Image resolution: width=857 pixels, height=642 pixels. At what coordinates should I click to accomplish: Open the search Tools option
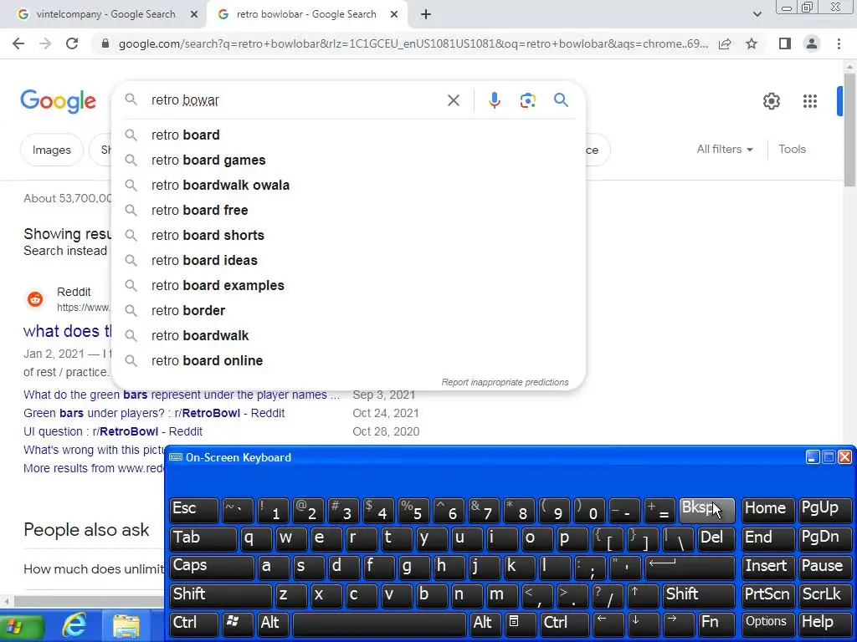click(x=792, y=149)
